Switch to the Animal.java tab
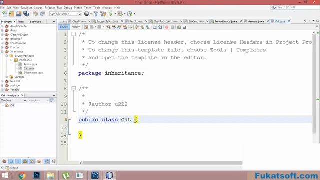Screen dimensions: 320x180 click(256, 21)
